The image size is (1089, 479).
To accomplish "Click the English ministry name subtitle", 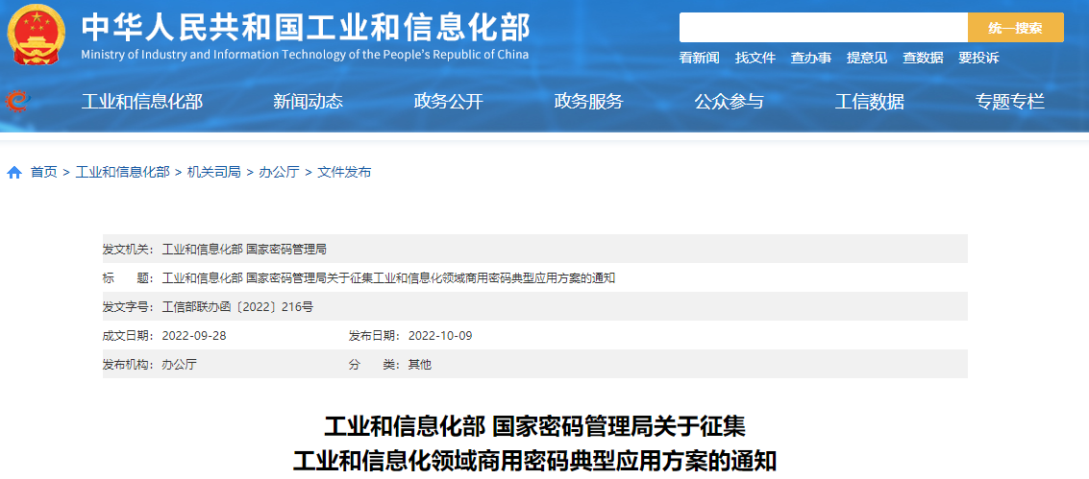I will pyautogui.click(x=305, y=55).
